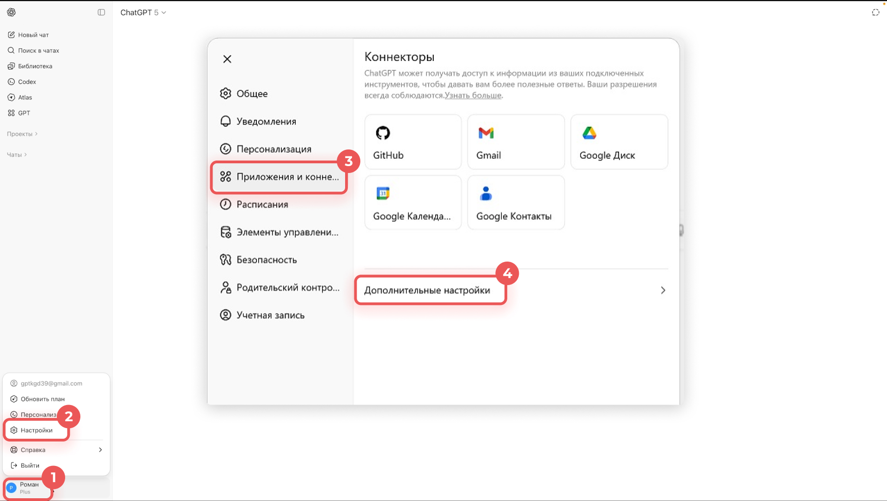887x501 pixels.
Task: Open the Codex sidebar item
Action: click(x=27, y=82)
